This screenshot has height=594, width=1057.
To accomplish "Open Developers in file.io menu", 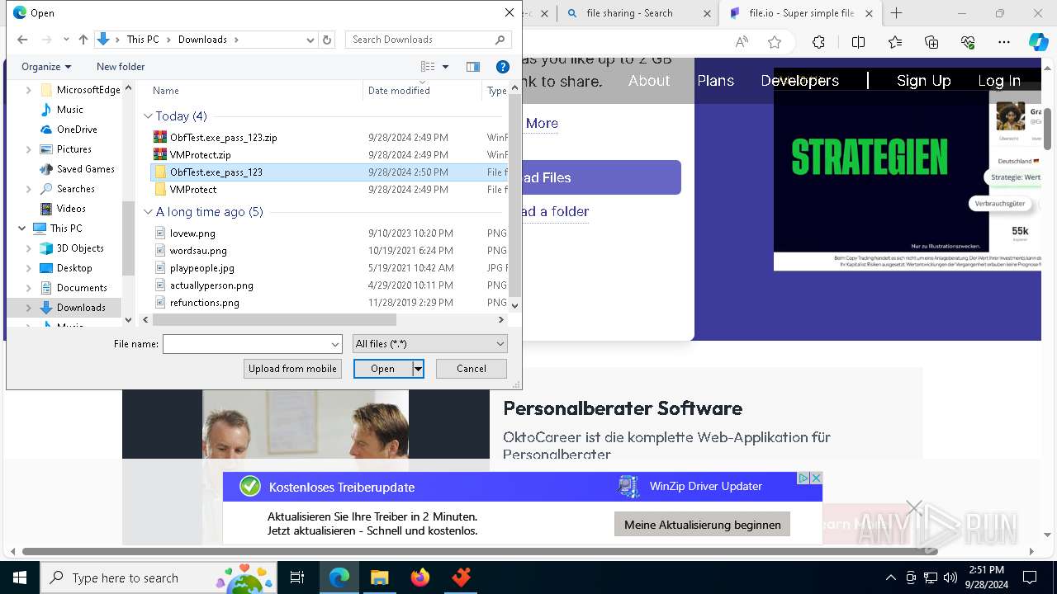I will [799, 81].
